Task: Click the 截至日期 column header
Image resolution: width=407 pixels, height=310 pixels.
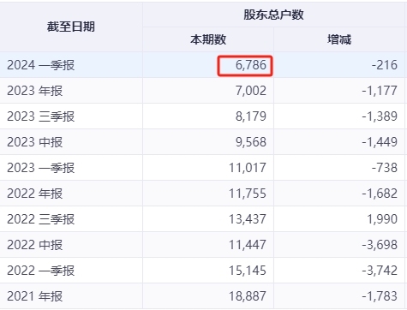Action: (71, 27)
